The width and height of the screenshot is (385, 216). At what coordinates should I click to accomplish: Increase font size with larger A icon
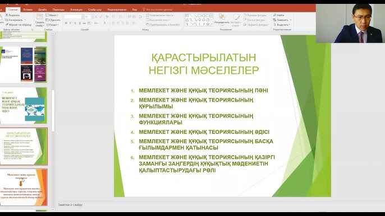(x=96, y=17)
